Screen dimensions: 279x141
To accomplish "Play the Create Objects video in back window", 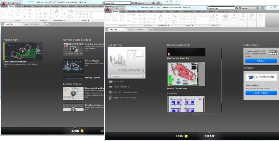I will [x=73, y=66].
